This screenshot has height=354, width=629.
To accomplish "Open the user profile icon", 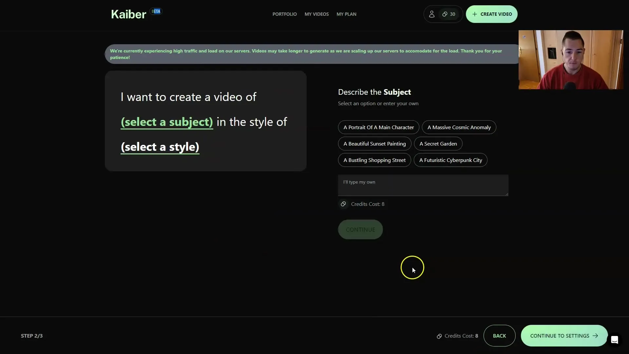I will coord(431,14).
